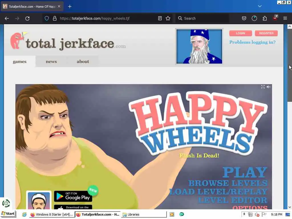
Task: Open the games tab
Action: (20, 62)
